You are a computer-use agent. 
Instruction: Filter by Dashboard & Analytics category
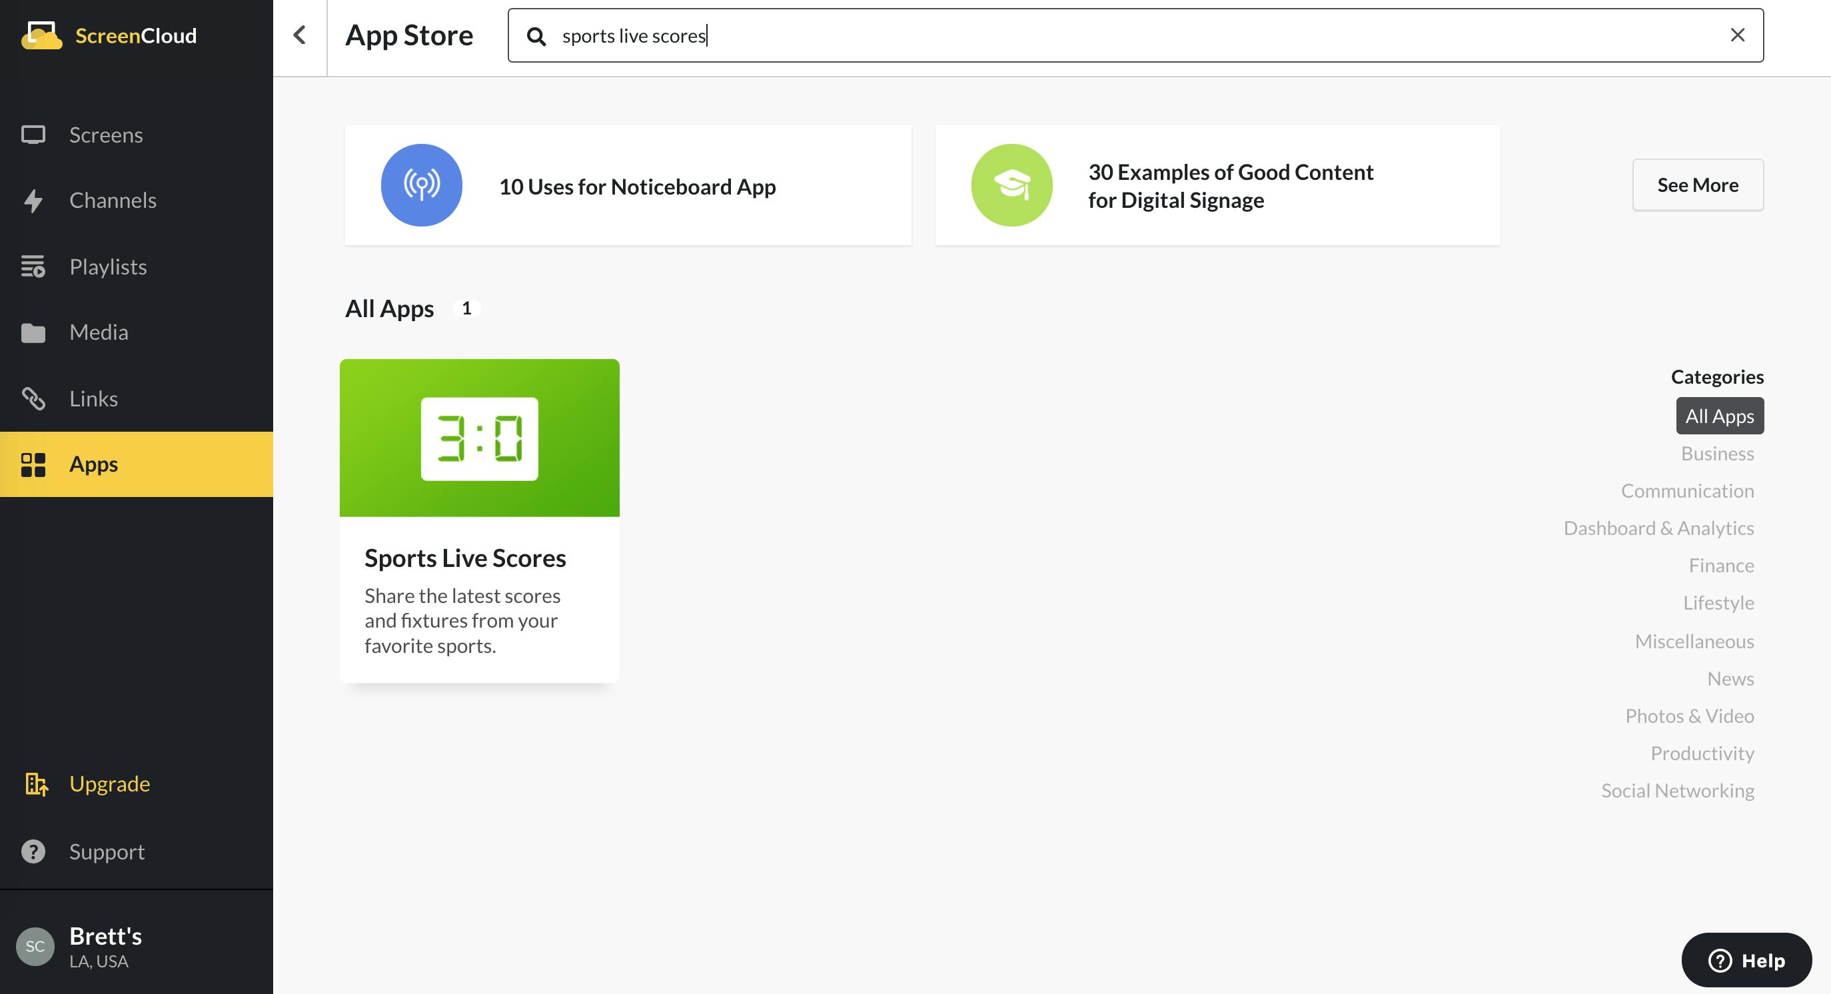[1659, 528]
